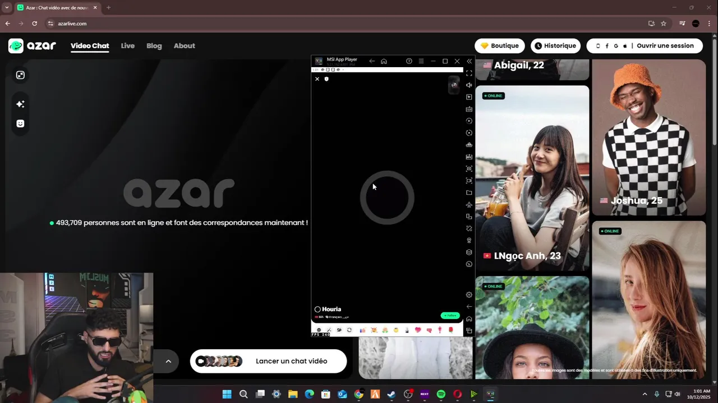Click the Historique button

(555, 46)
